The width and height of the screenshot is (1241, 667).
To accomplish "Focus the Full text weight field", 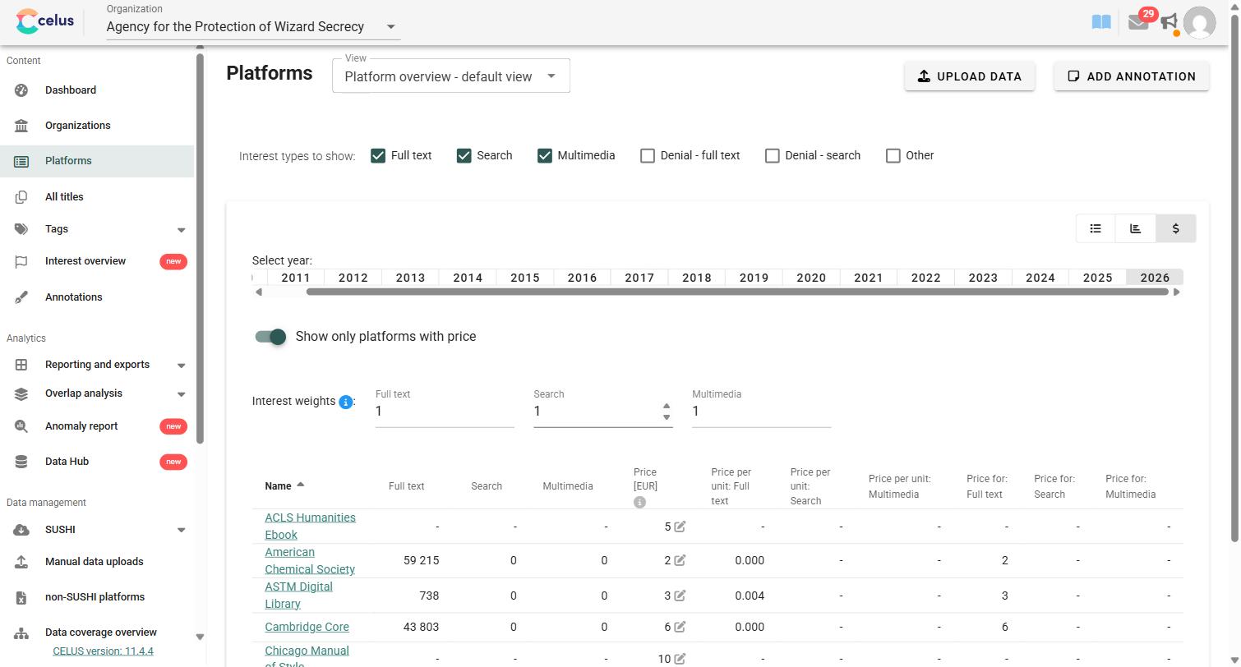I will pyautogui.click(x=445, y=411).
